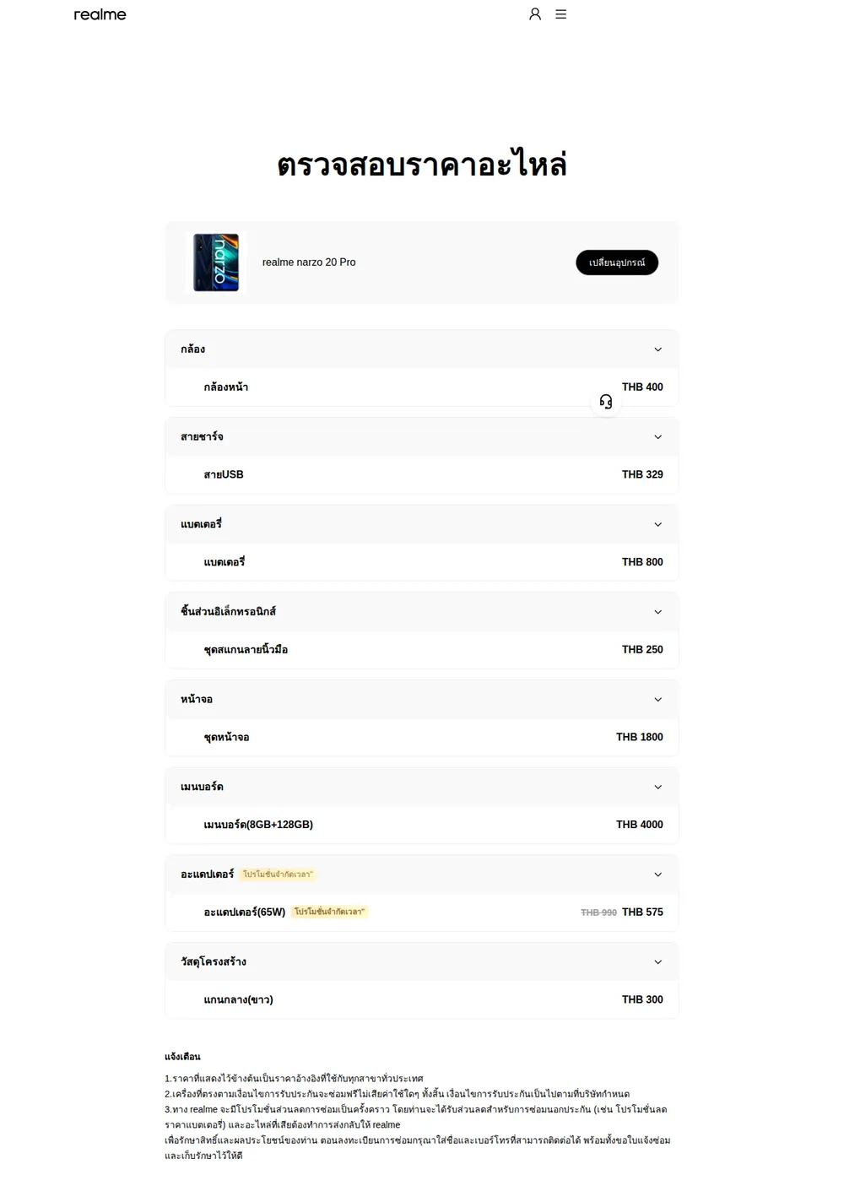Click the เปลี่ยนอุปกรณ์ button
Image resolution: width=844 pixels, height=1202 pixels.
(617, 263)
